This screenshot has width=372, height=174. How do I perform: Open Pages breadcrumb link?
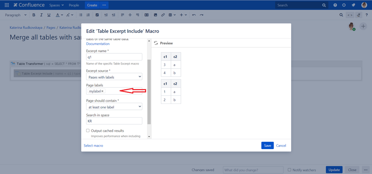pos(51,27)
